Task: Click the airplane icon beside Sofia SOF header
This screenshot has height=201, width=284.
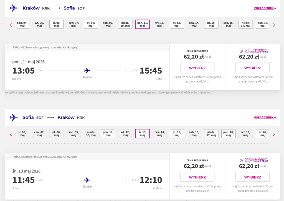Action: (x=14, y=117)
